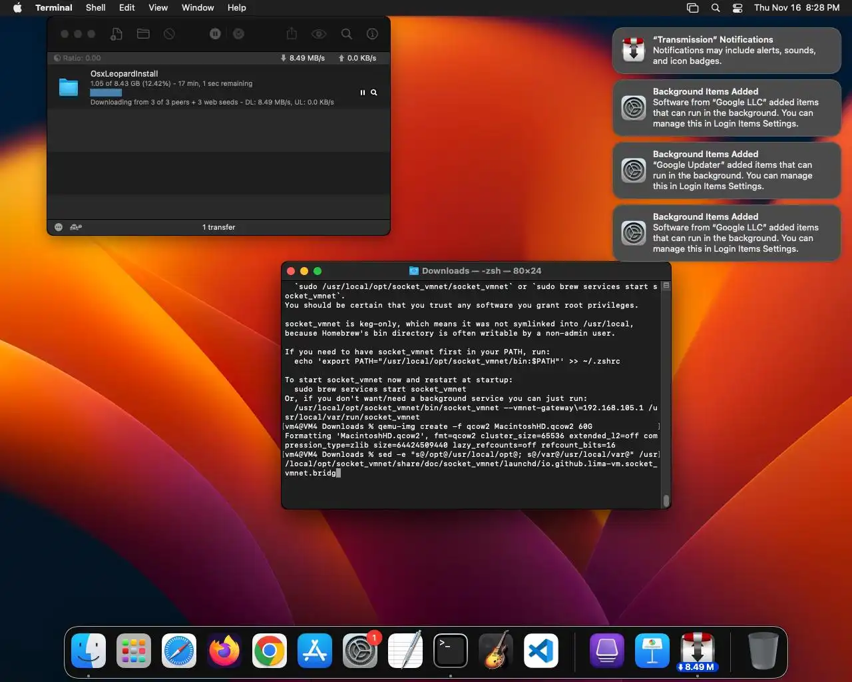The width and height of the screenshot is (852, 682).
Task: Toggle turtle speed limit in Transmission
Action: pos(76,227)
